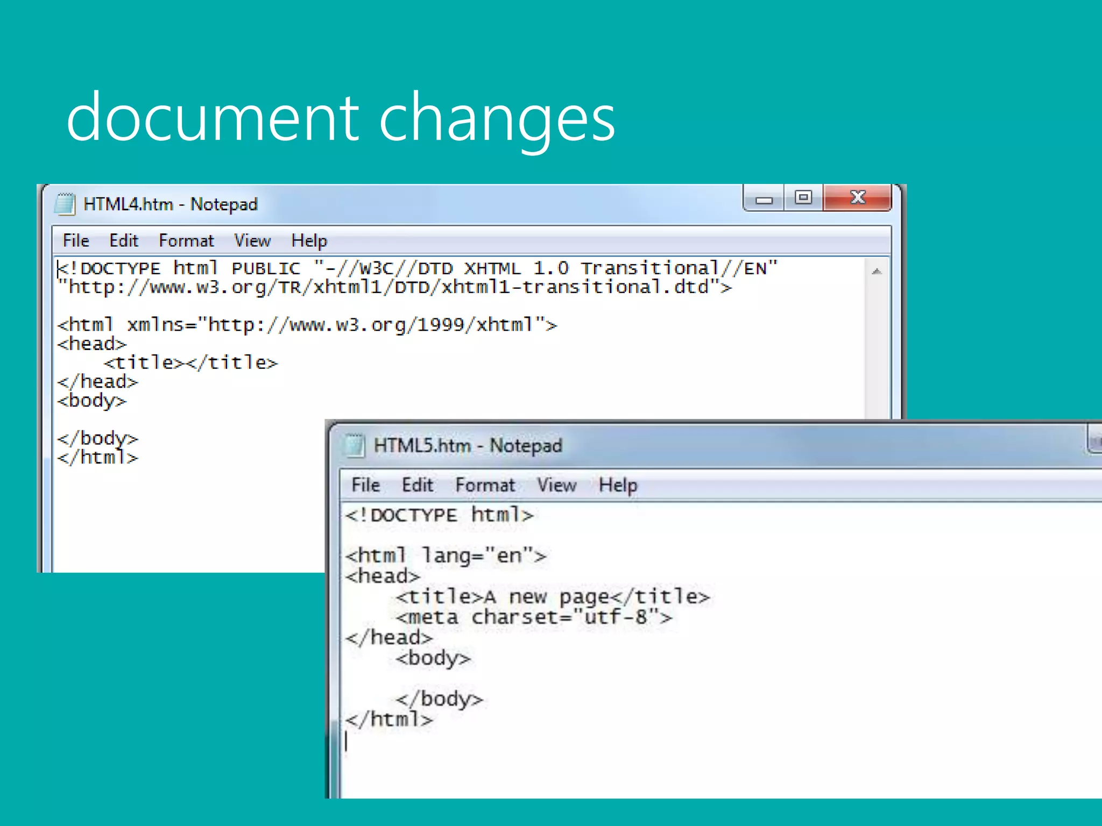Open View menu in HTML4.htm Notepad
Viewport: 1102px width, 826px height.
[252, 240]
